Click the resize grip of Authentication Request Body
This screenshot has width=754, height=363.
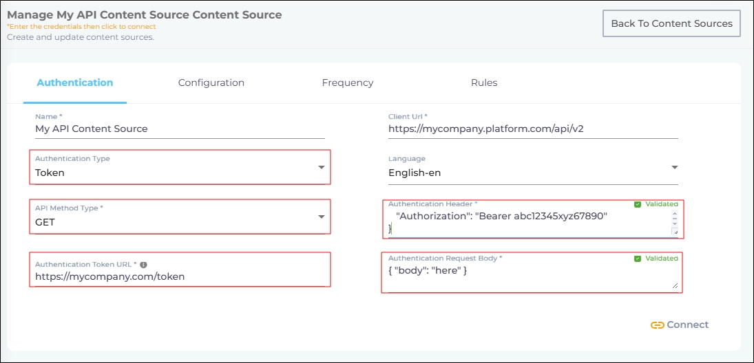coord(675,285)
